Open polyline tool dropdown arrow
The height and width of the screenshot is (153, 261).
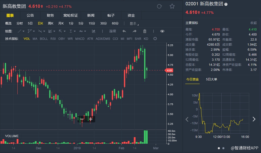(x=34, y=31)
